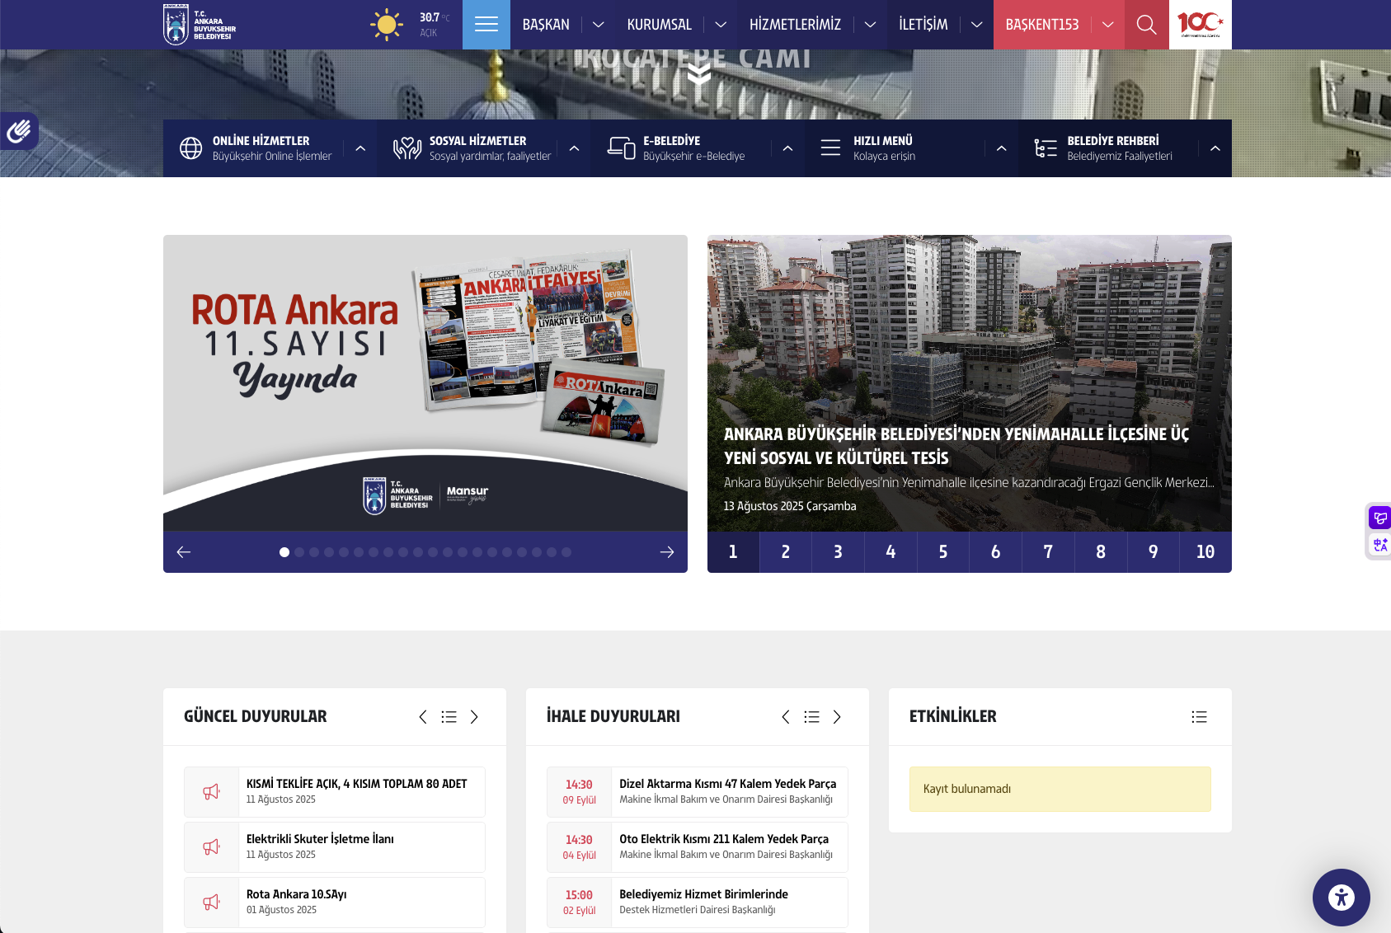Open full list of Güncel Duyurular

click(449, 717)
